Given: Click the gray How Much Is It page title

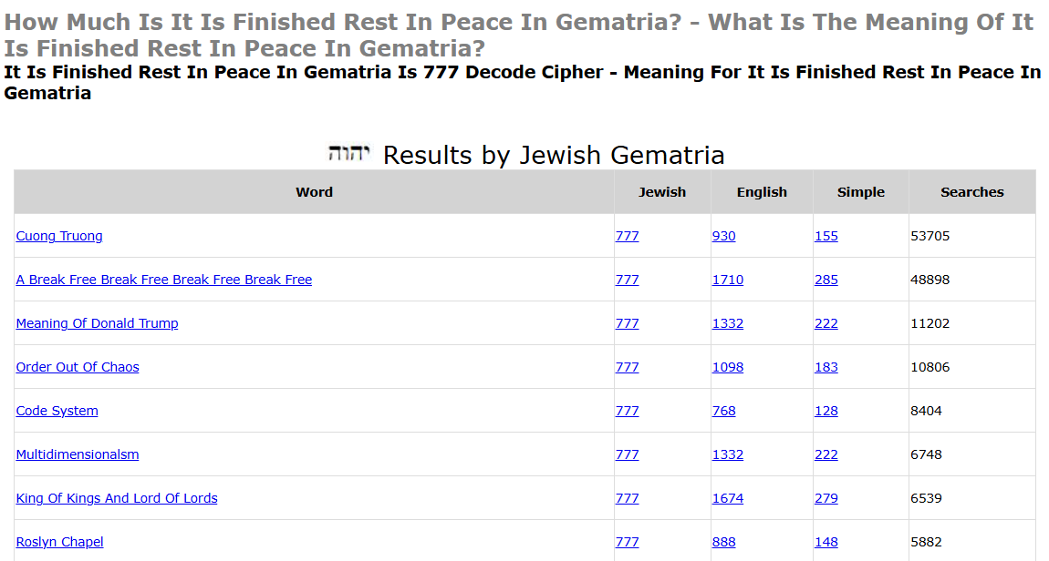Looking at the screenshot, I should click(518, 35).
